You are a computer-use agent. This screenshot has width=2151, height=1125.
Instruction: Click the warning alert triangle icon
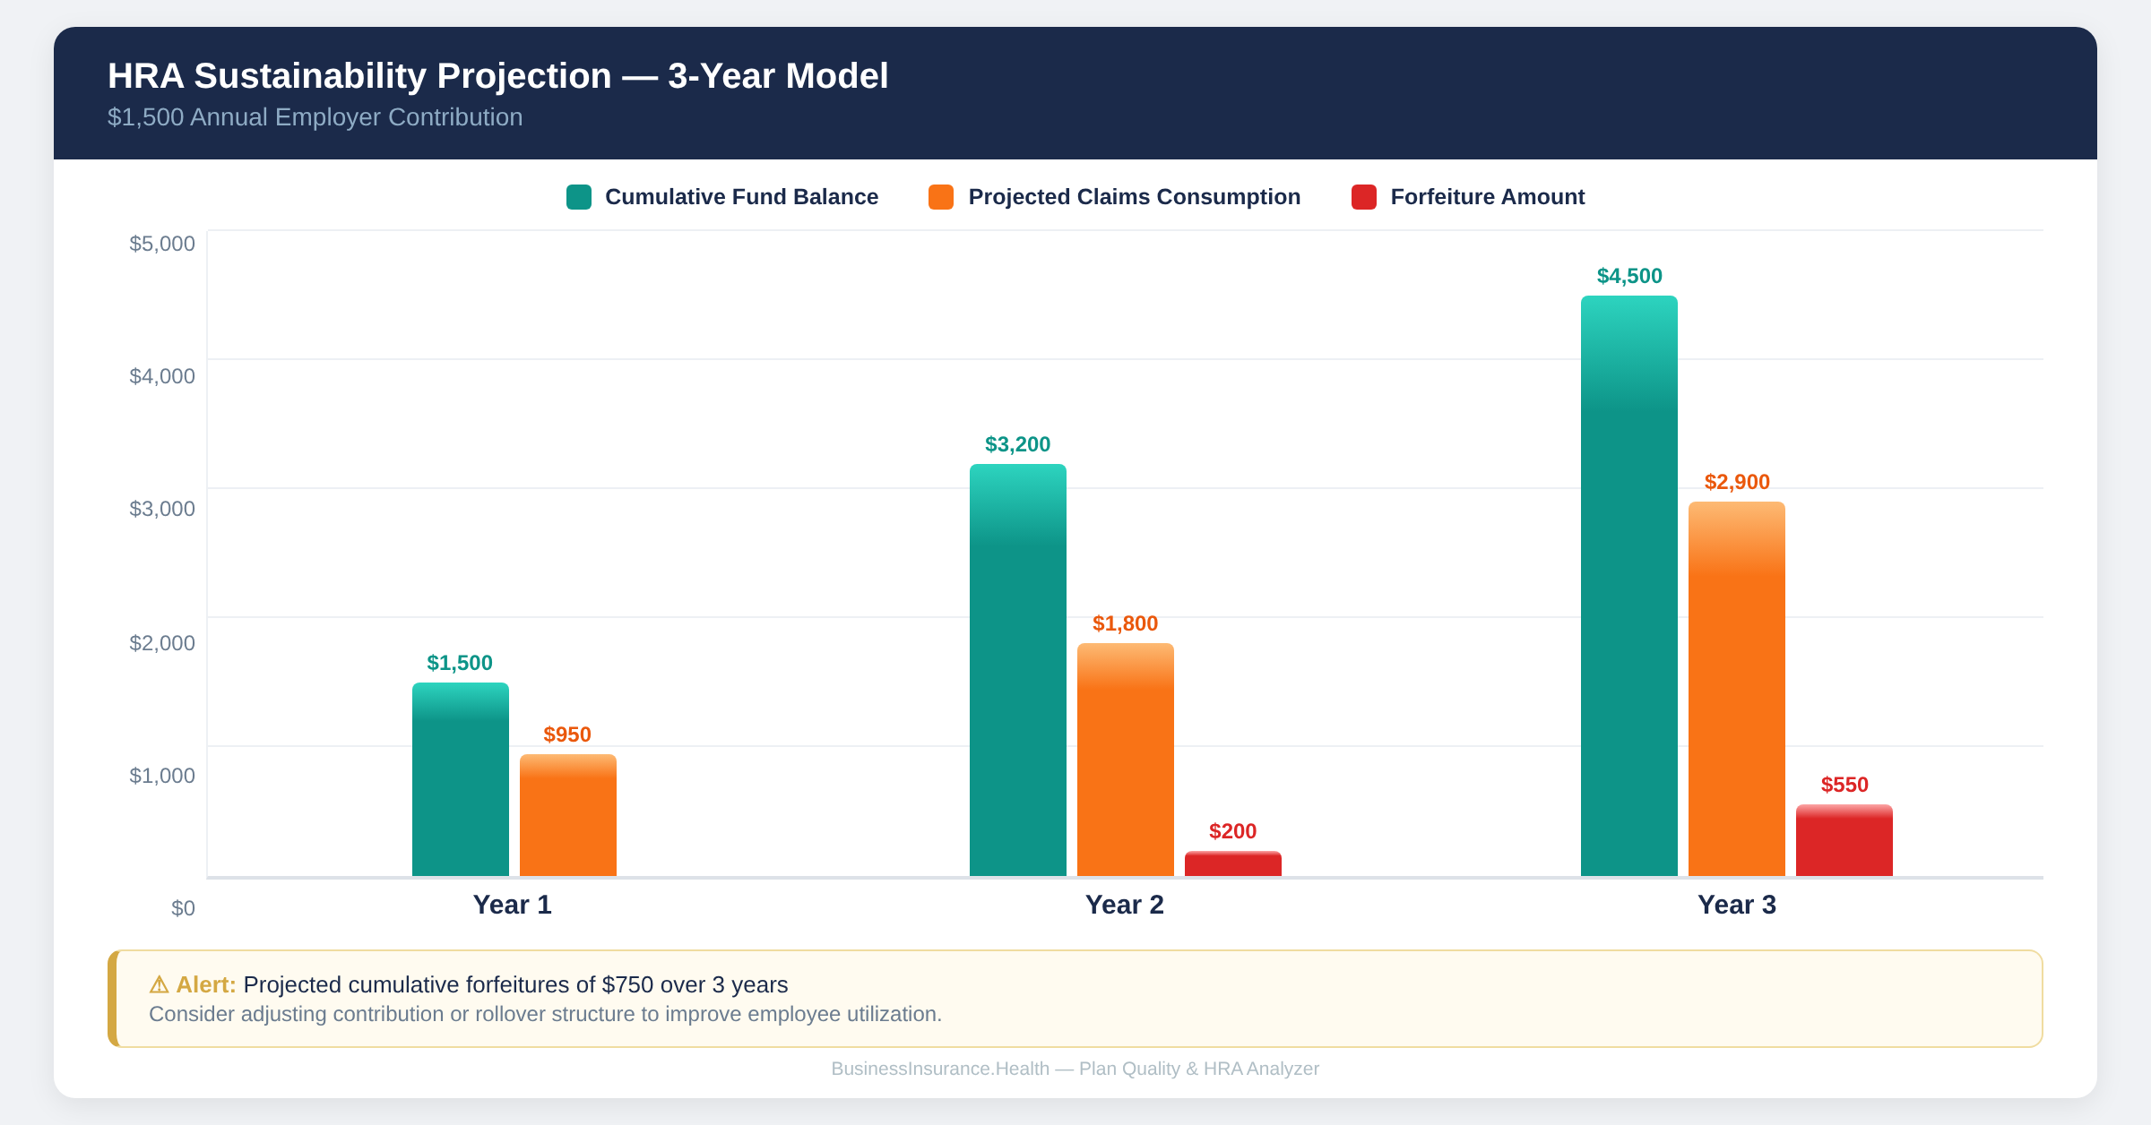(x=159, y=985)
